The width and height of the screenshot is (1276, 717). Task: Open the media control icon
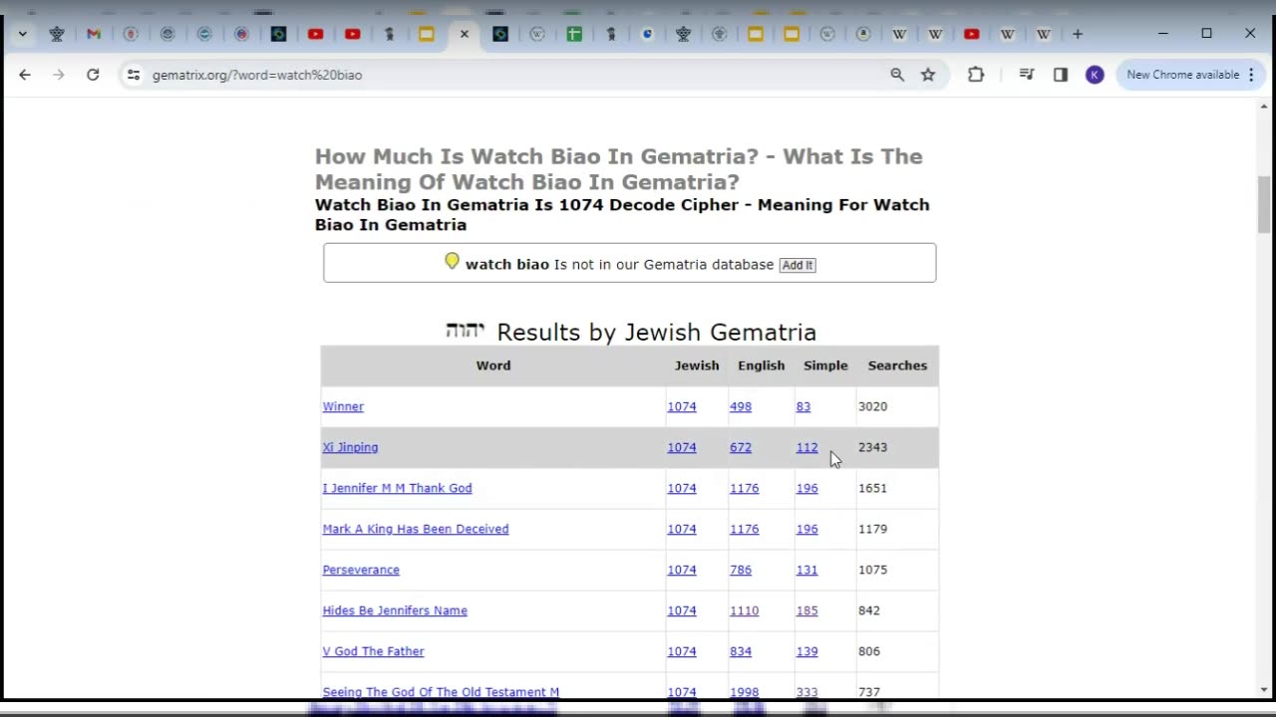1027,75
